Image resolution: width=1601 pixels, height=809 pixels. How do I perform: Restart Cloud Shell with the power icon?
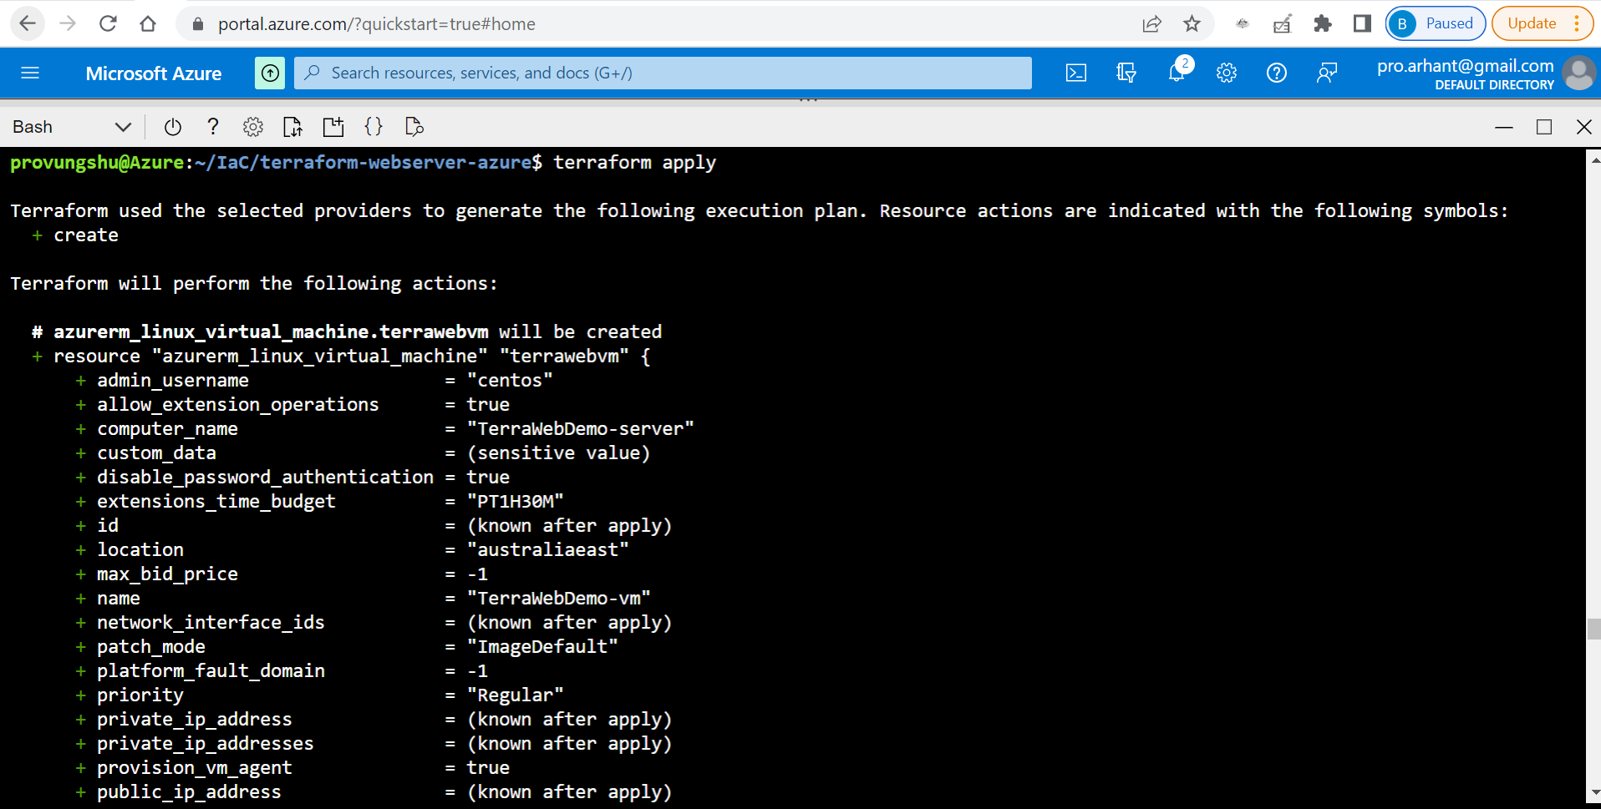[172, 127]
